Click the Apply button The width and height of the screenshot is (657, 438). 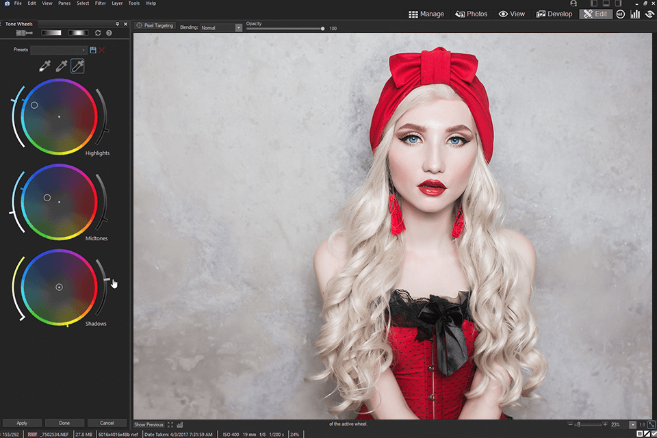coord(22,423)
